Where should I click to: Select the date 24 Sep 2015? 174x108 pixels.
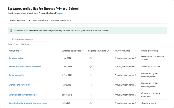tap(67, 95)
